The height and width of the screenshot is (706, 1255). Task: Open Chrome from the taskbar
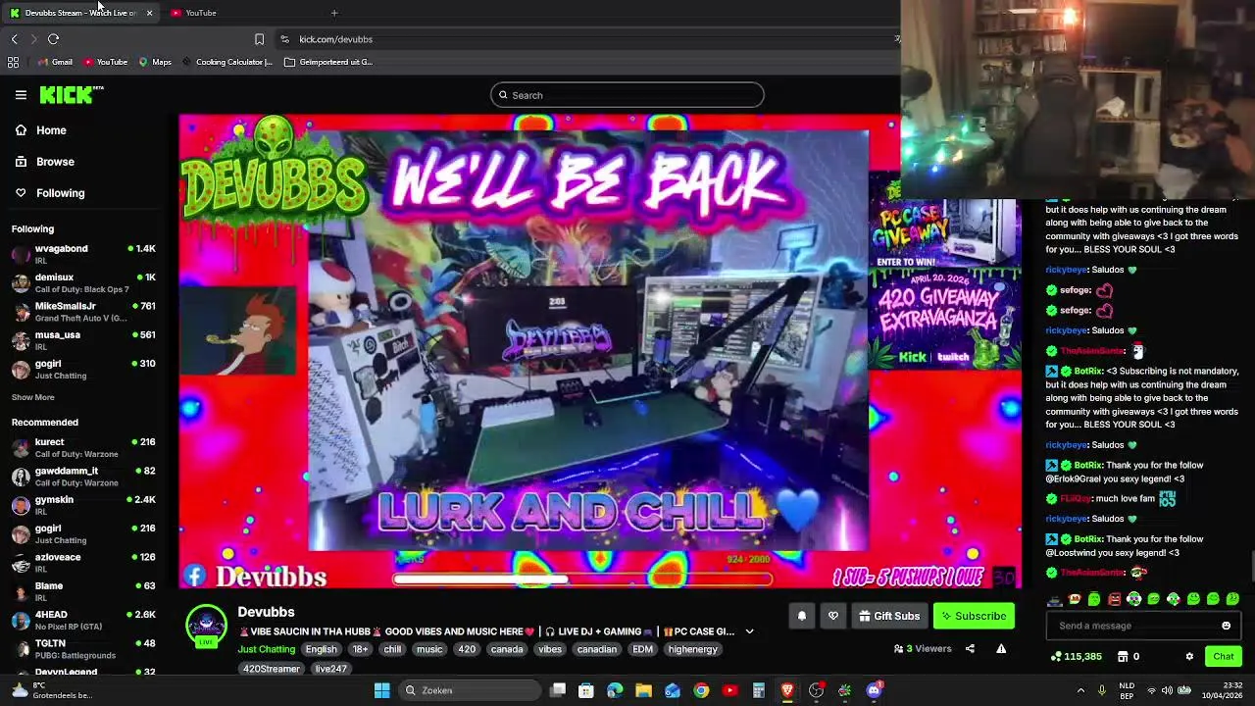tap(701, 690)
